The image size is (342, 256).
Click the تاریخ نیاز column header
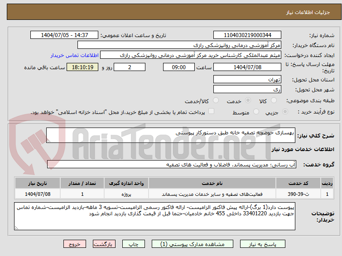point(38,183)
